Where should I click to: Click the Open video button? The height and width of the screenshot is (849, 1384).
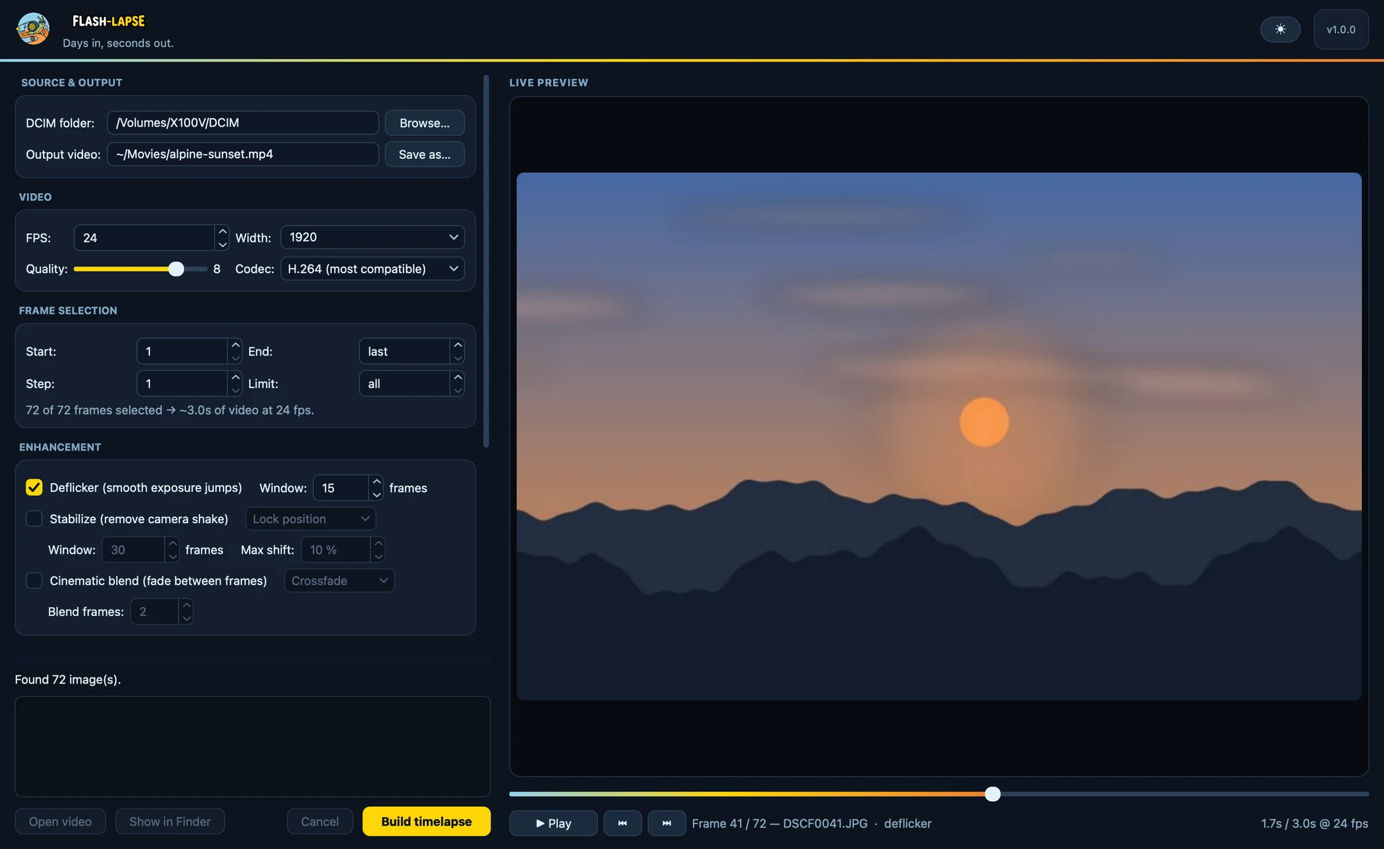60,821
